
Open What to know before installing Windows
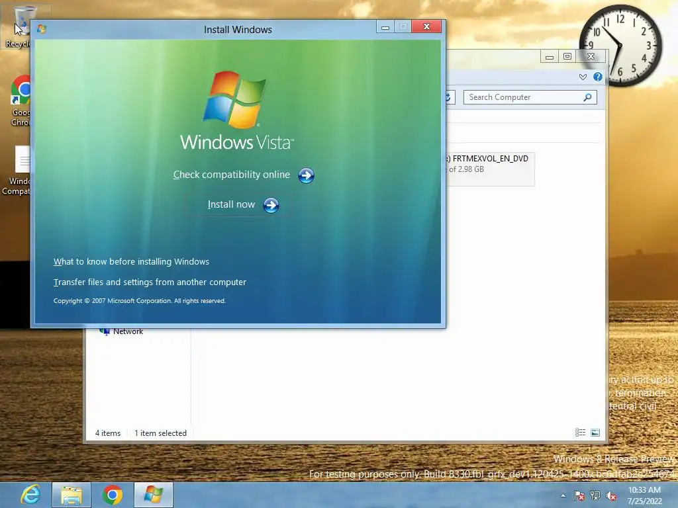(131, 261)
